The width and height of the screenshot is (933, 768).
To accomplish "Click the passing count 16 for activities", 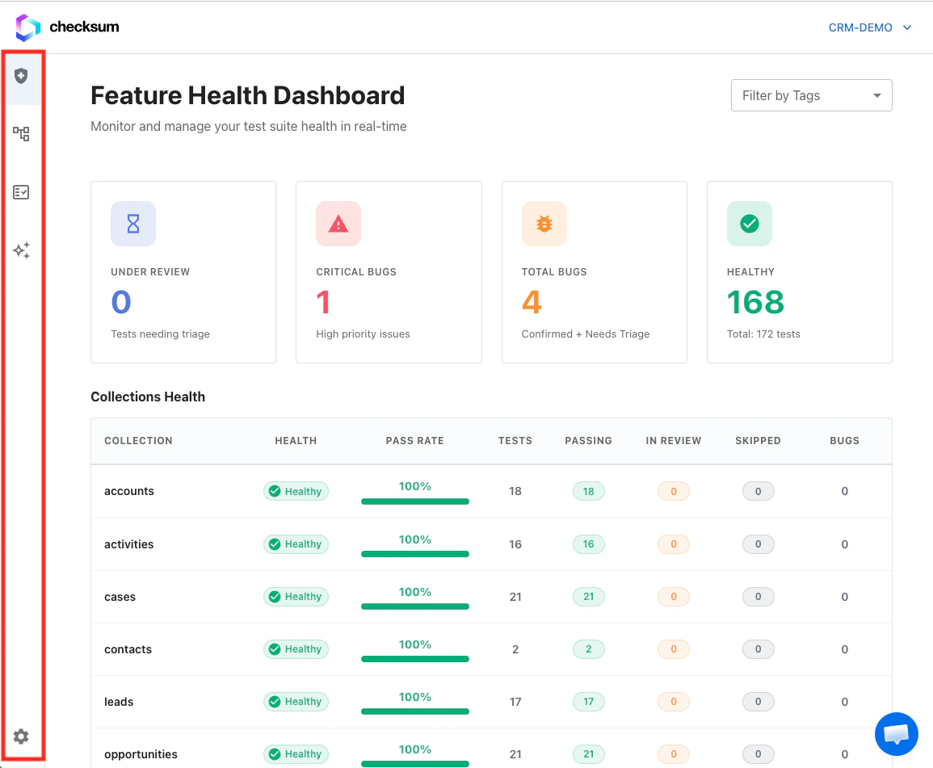I will coord(589,544).
